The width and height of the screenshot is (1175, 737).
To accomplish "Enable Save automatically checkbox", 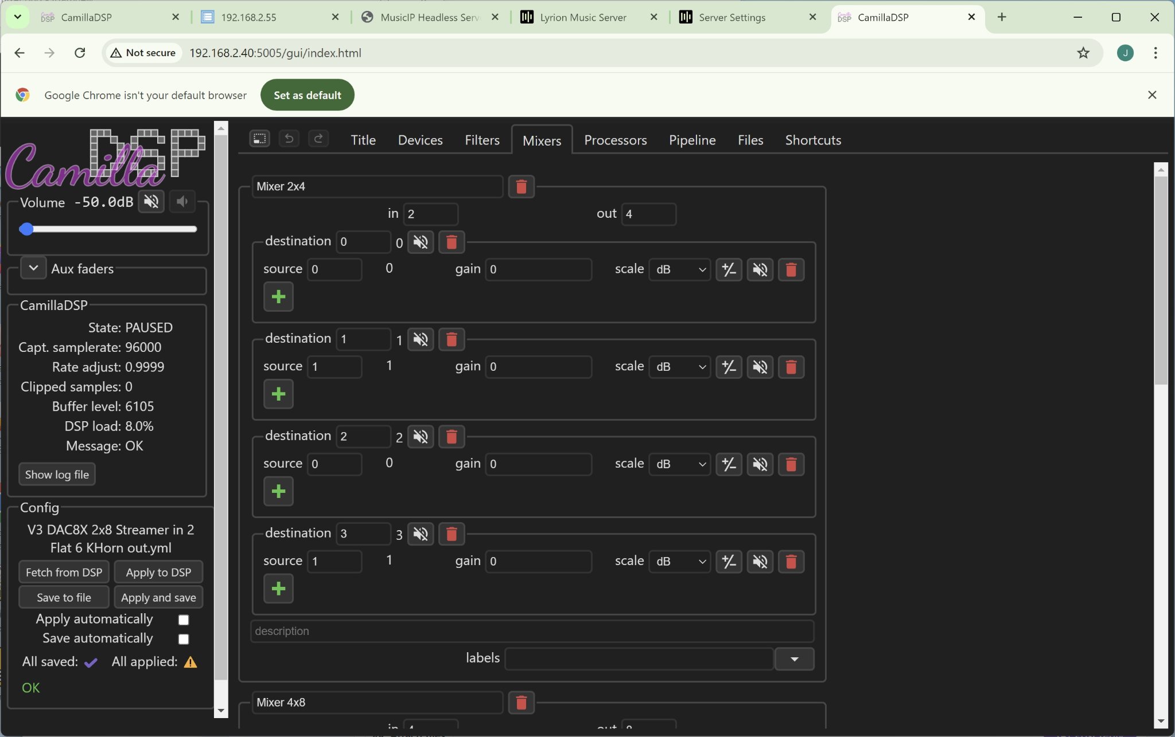I will 184,639.
